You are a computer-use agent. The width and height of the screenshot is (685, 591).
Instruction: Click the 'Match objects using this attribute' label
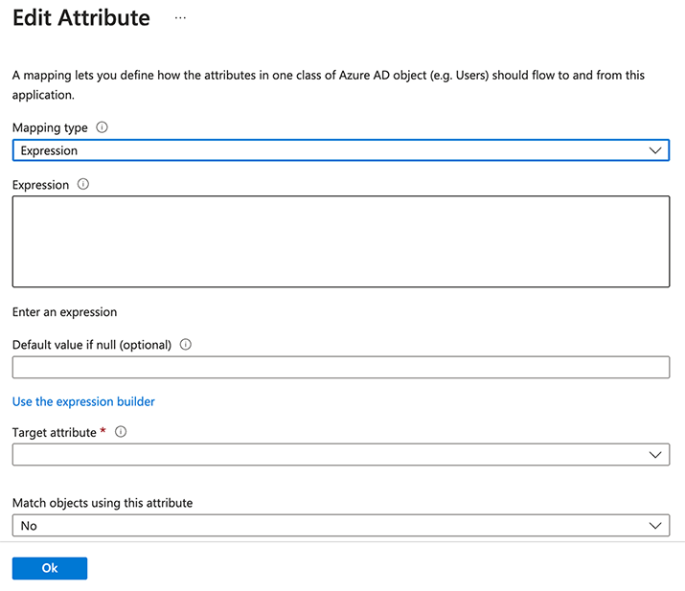(x=103, y=503)
